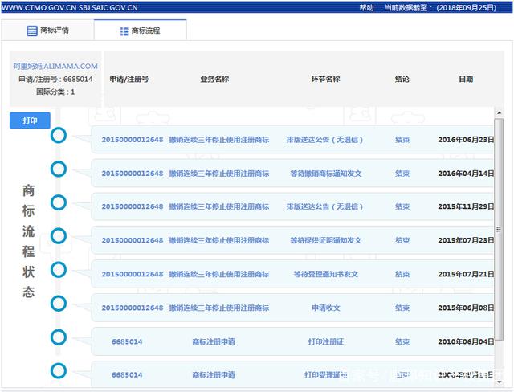Click the 业务名称 column header
Image resolution: width=514 pixels, height=392 pixels.
click(214, 79)
